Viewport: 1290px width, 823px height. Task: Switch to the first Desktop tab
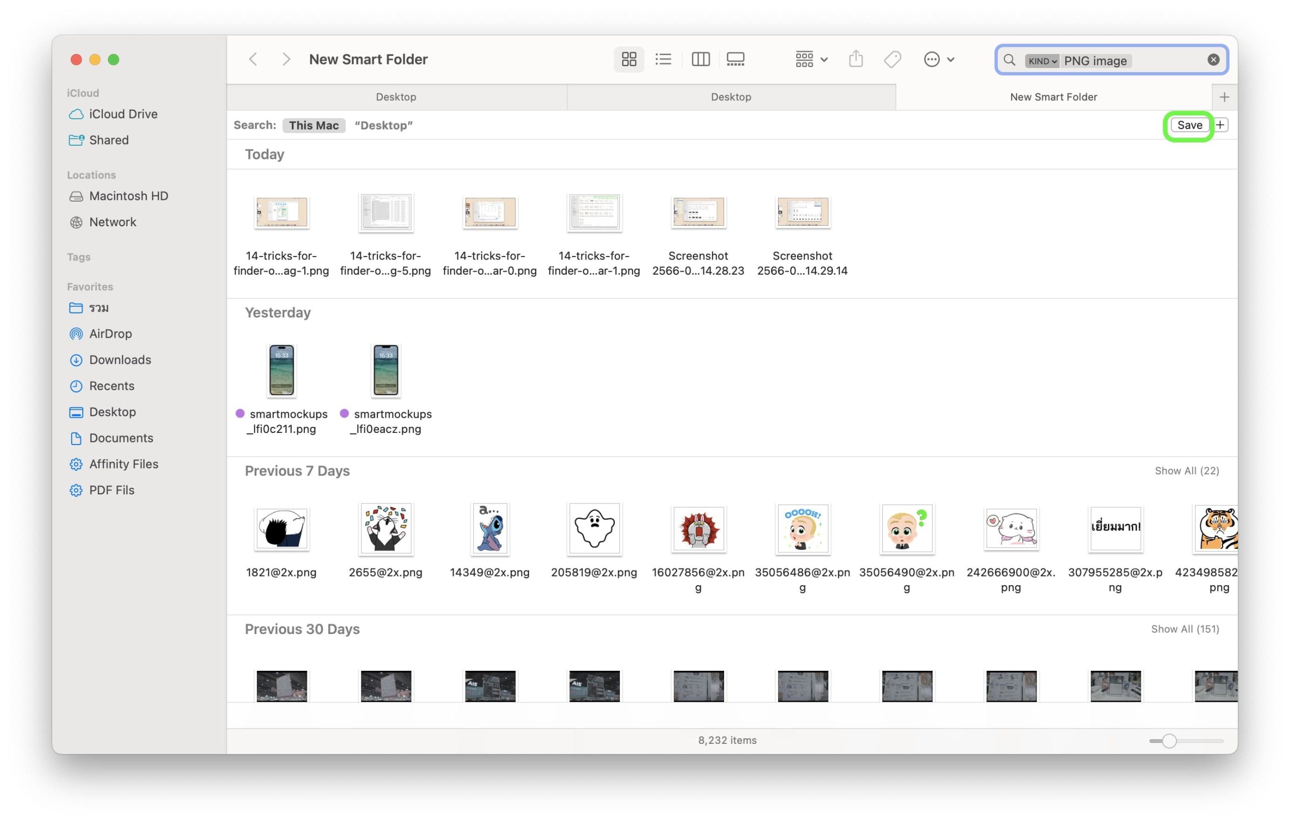[x=396, y=97]
